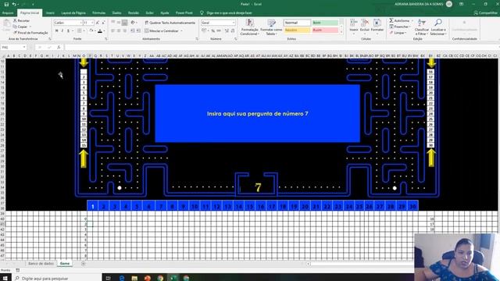Switch to the Fórmulas tab

(x=99, y=12)
